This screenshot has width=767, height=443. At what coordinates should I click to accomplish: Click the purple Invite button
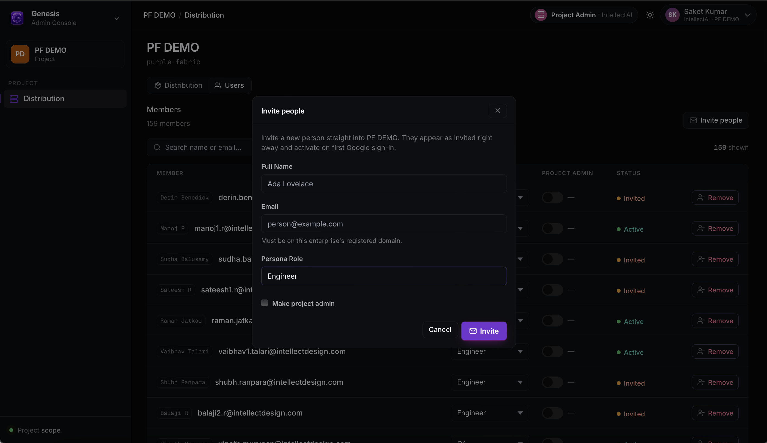[484, 331]
